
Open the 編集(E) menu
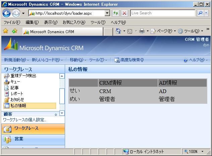[32, 22]
